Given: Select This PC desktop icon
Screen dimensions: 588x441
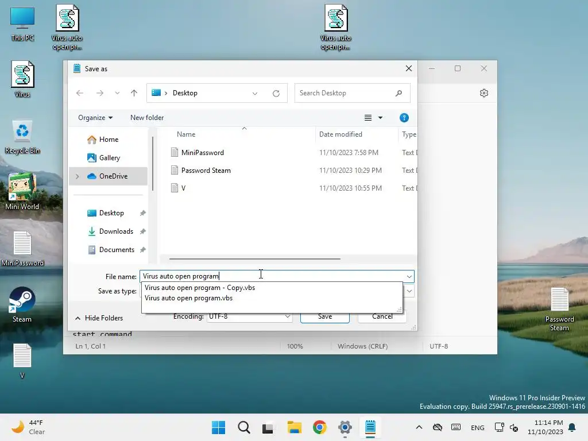Looking at the screenshot, I should pyautogui.click(x=22, y=24).
